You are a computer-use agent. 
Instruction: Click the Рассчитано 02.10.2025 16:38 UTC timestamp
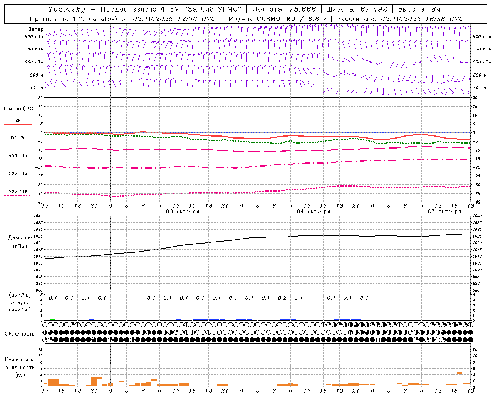pos(400,19)
